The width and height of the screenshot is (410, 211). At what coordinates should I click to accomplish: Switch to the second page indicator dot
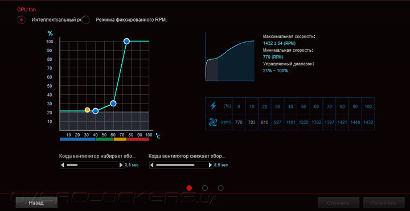point(205,188)
